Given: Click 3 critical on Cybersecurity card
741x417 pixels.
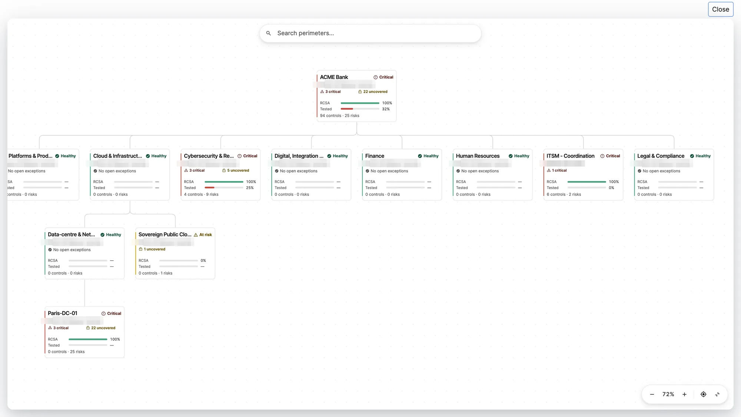Looking at the screenshot, I should [x=195, y=171].
